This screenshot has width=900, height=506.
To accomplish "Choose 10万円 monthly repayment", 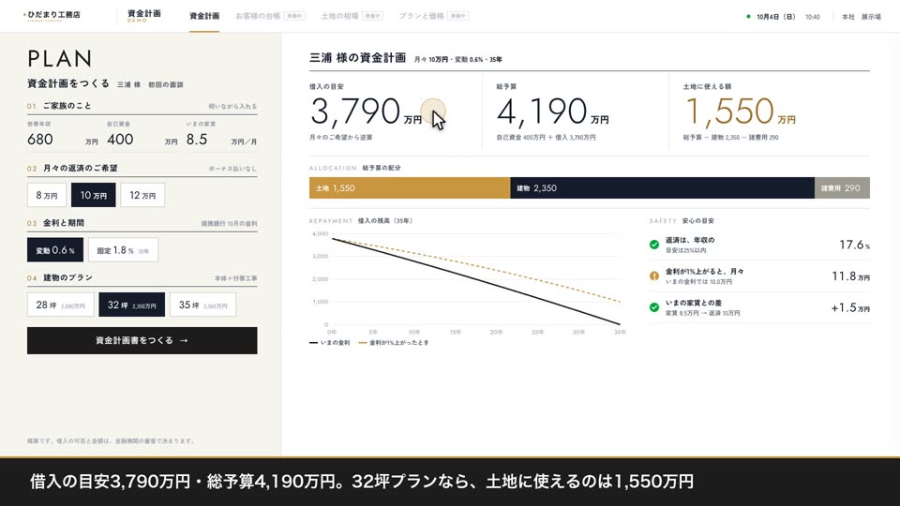I will [x=94, y=195].
